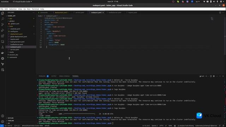Close the nodeport.yaml tab
The width and height of the screenshot is (226, 127).
pos(103,13)
